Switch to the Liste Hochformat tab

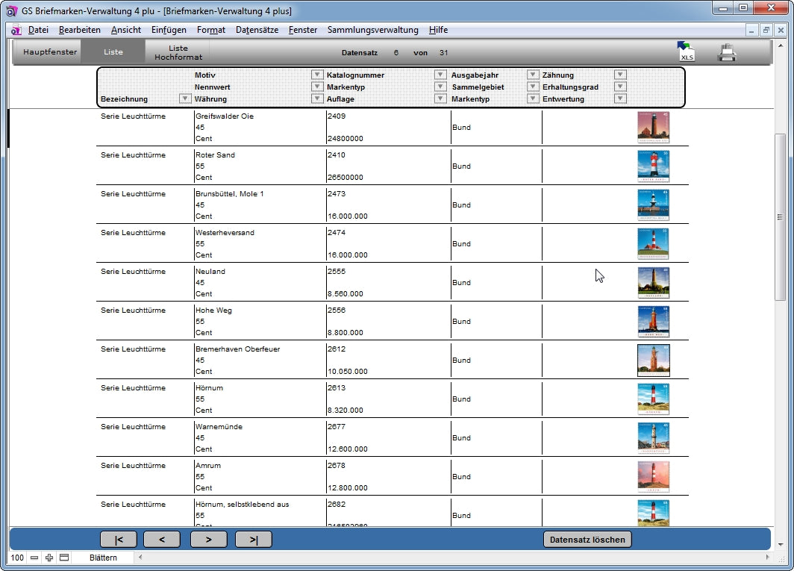point(178,52)
